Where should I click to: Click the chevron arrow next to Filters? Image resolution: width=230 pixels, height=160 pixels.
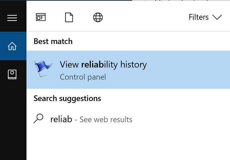217,17
